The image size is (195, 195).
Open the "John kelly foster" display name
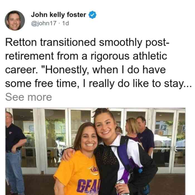[x=58, y=15]
